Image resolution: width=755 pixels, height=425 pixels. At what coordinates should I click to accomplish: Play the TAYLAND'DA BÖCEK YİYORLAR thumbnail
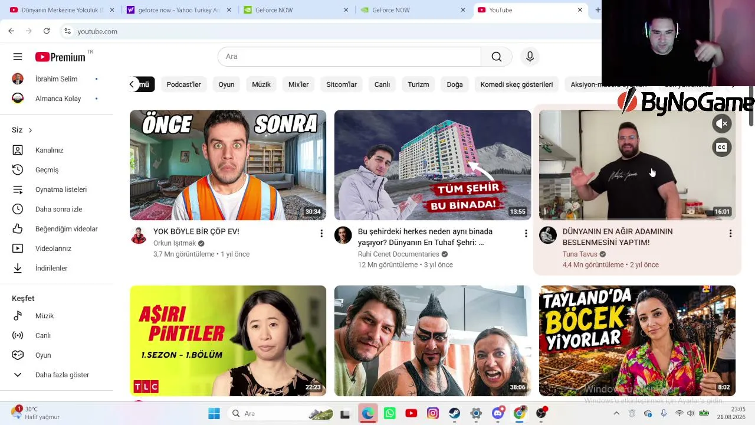pyautogui.click(x=637, y=341)
